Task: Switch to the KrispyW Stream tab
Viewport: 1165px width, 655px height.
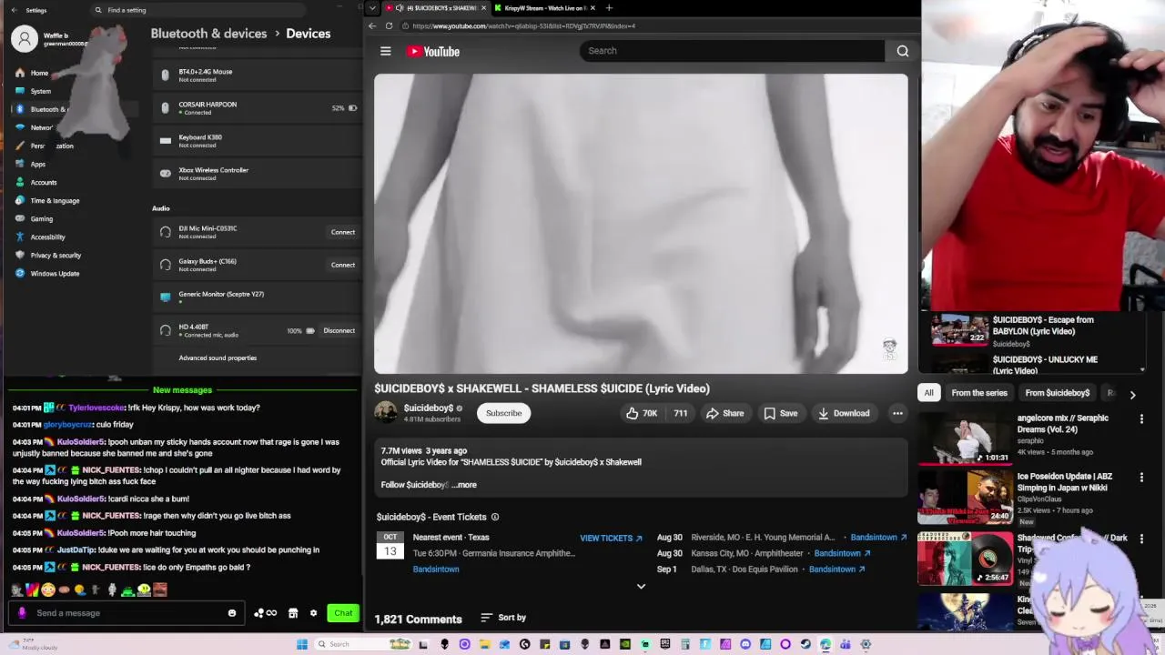Action: [544, 8]
